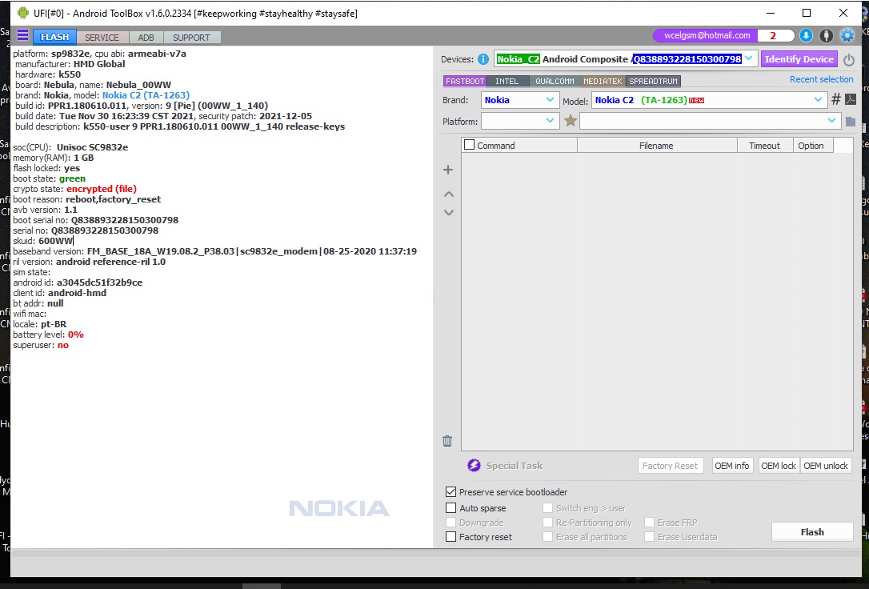Screen dimensions: 869x589
Task: Click the Special Task lightning icon
Action: tap(474, 466)
